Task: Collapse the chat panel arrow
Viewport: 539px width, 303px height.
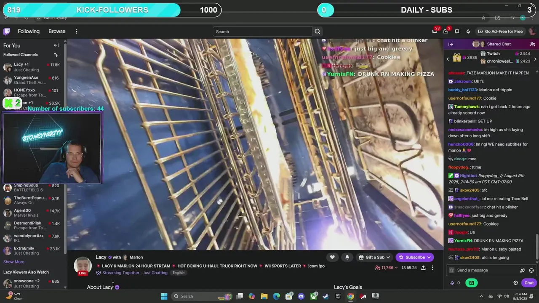Action: point(451,44)
